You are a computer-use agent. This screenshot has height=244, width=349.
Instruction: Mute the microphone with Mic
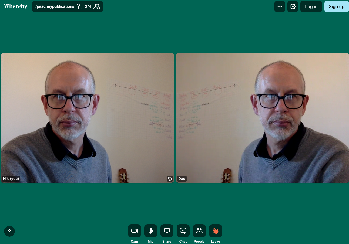pos(150,231)
